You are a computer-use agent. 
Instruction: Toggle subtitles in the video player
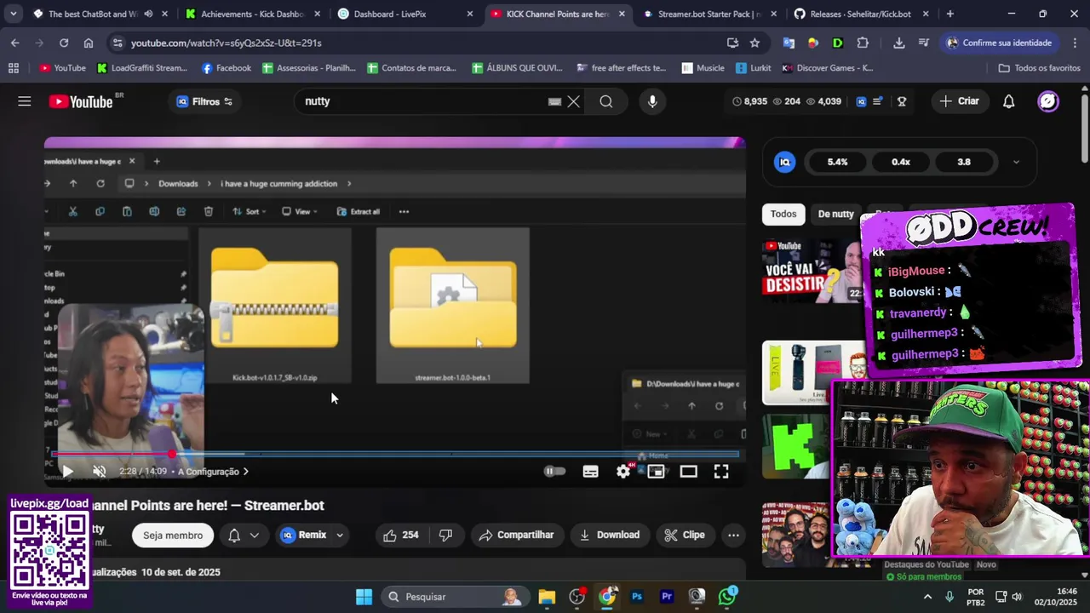(x=590, y=471)
